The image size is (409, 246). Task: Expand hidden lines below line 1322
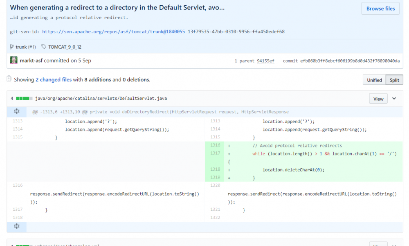[x=17, y=226]
